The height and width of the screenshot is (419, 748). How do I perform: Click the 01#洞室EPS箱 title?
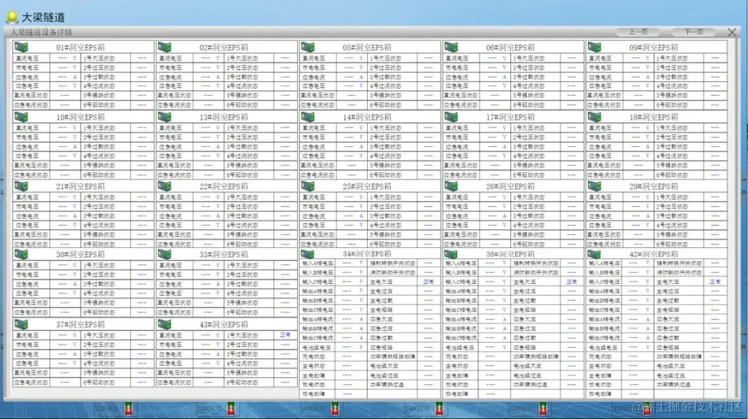[x=80, y=48]
